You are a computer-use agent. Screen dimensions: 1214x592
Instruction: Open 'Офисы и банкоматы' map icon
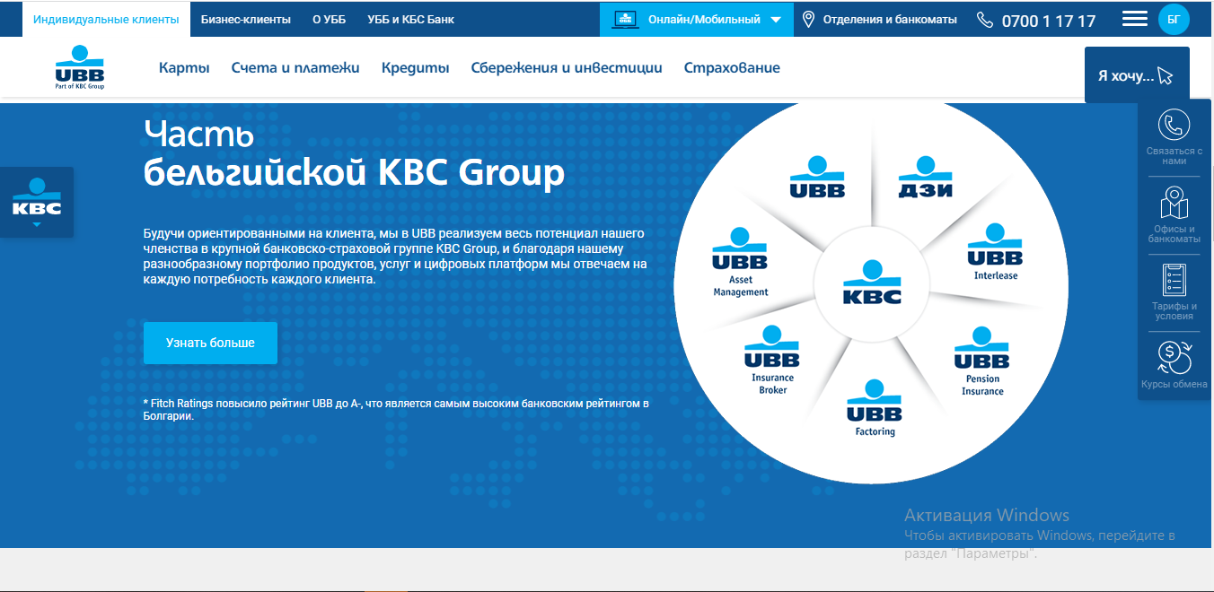[1174, 203]
